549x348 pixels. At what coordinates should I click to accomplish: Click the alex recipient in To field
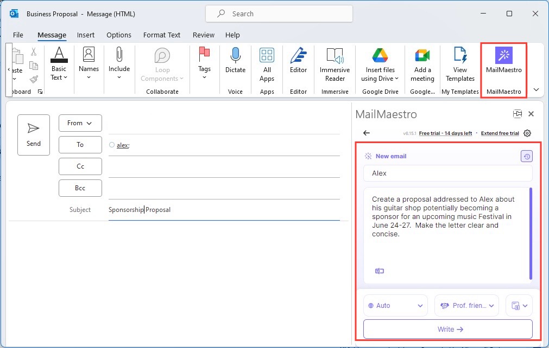pos(123,145)
